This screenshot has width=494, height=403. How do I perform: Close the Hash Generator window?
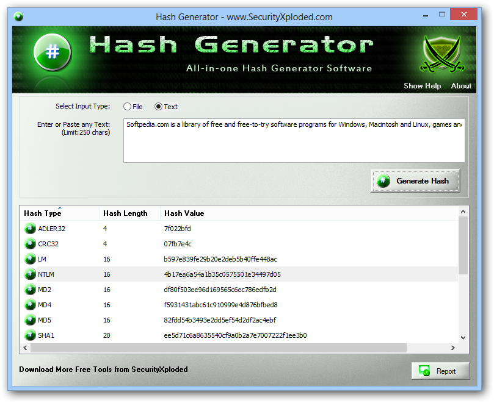click(463, 14)
